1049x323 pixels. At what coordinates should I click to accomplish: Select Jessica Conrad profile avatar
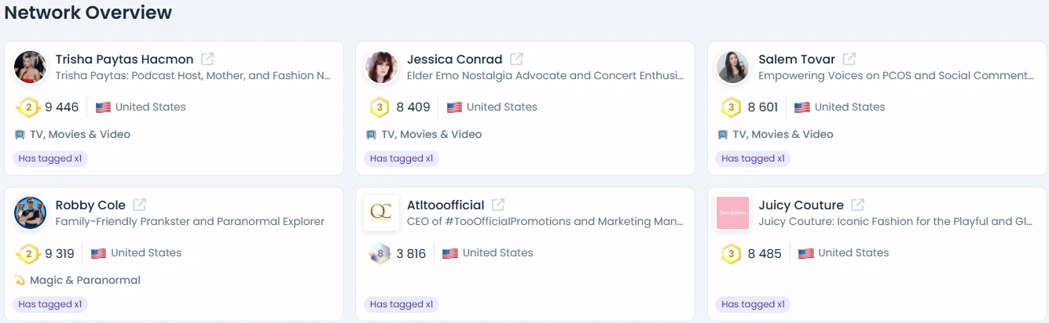pos(381,67)
